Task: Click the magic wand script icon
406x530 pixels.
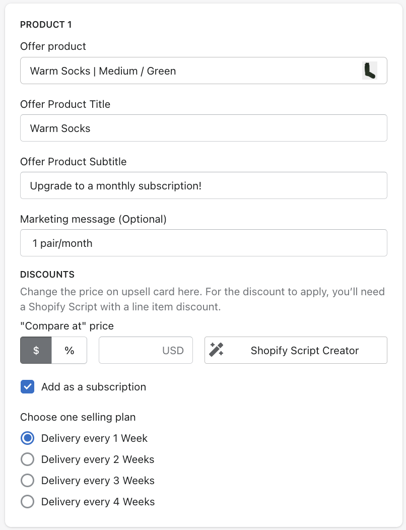Action: [216, 350]
